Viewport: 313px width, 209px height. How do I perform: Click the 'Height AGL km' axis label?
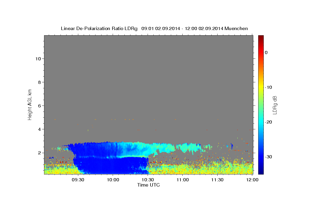[30, 104]
